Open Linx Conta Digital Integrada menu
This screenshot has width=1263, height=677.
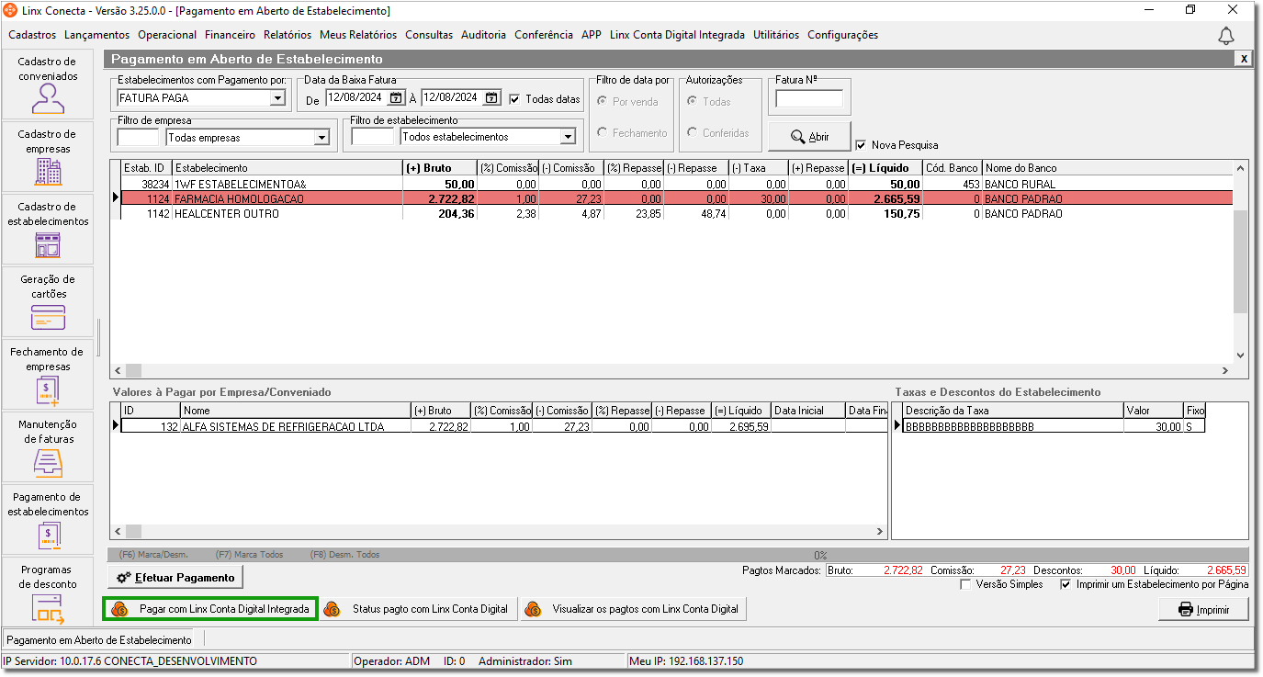677,35
